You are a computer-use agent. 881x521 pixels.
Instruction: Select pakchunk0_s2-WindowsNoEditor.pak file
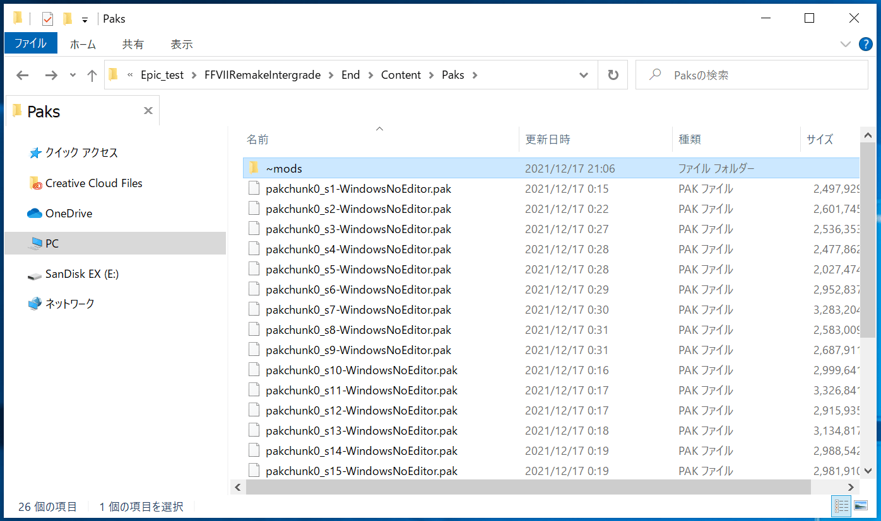[358, 209]
